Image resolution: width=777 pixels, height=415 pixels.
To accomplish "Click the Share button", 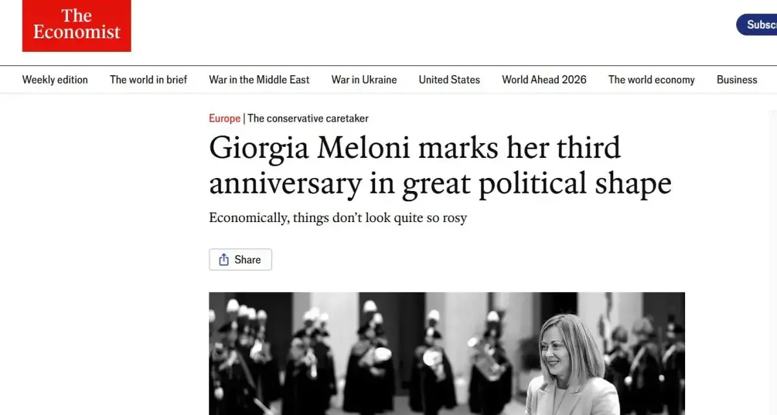I will coord(240,259).
